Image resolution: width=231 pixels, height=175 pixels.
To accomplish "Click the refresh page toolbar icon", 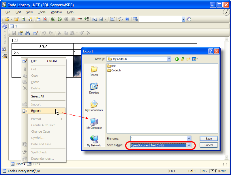I will 23,19.
